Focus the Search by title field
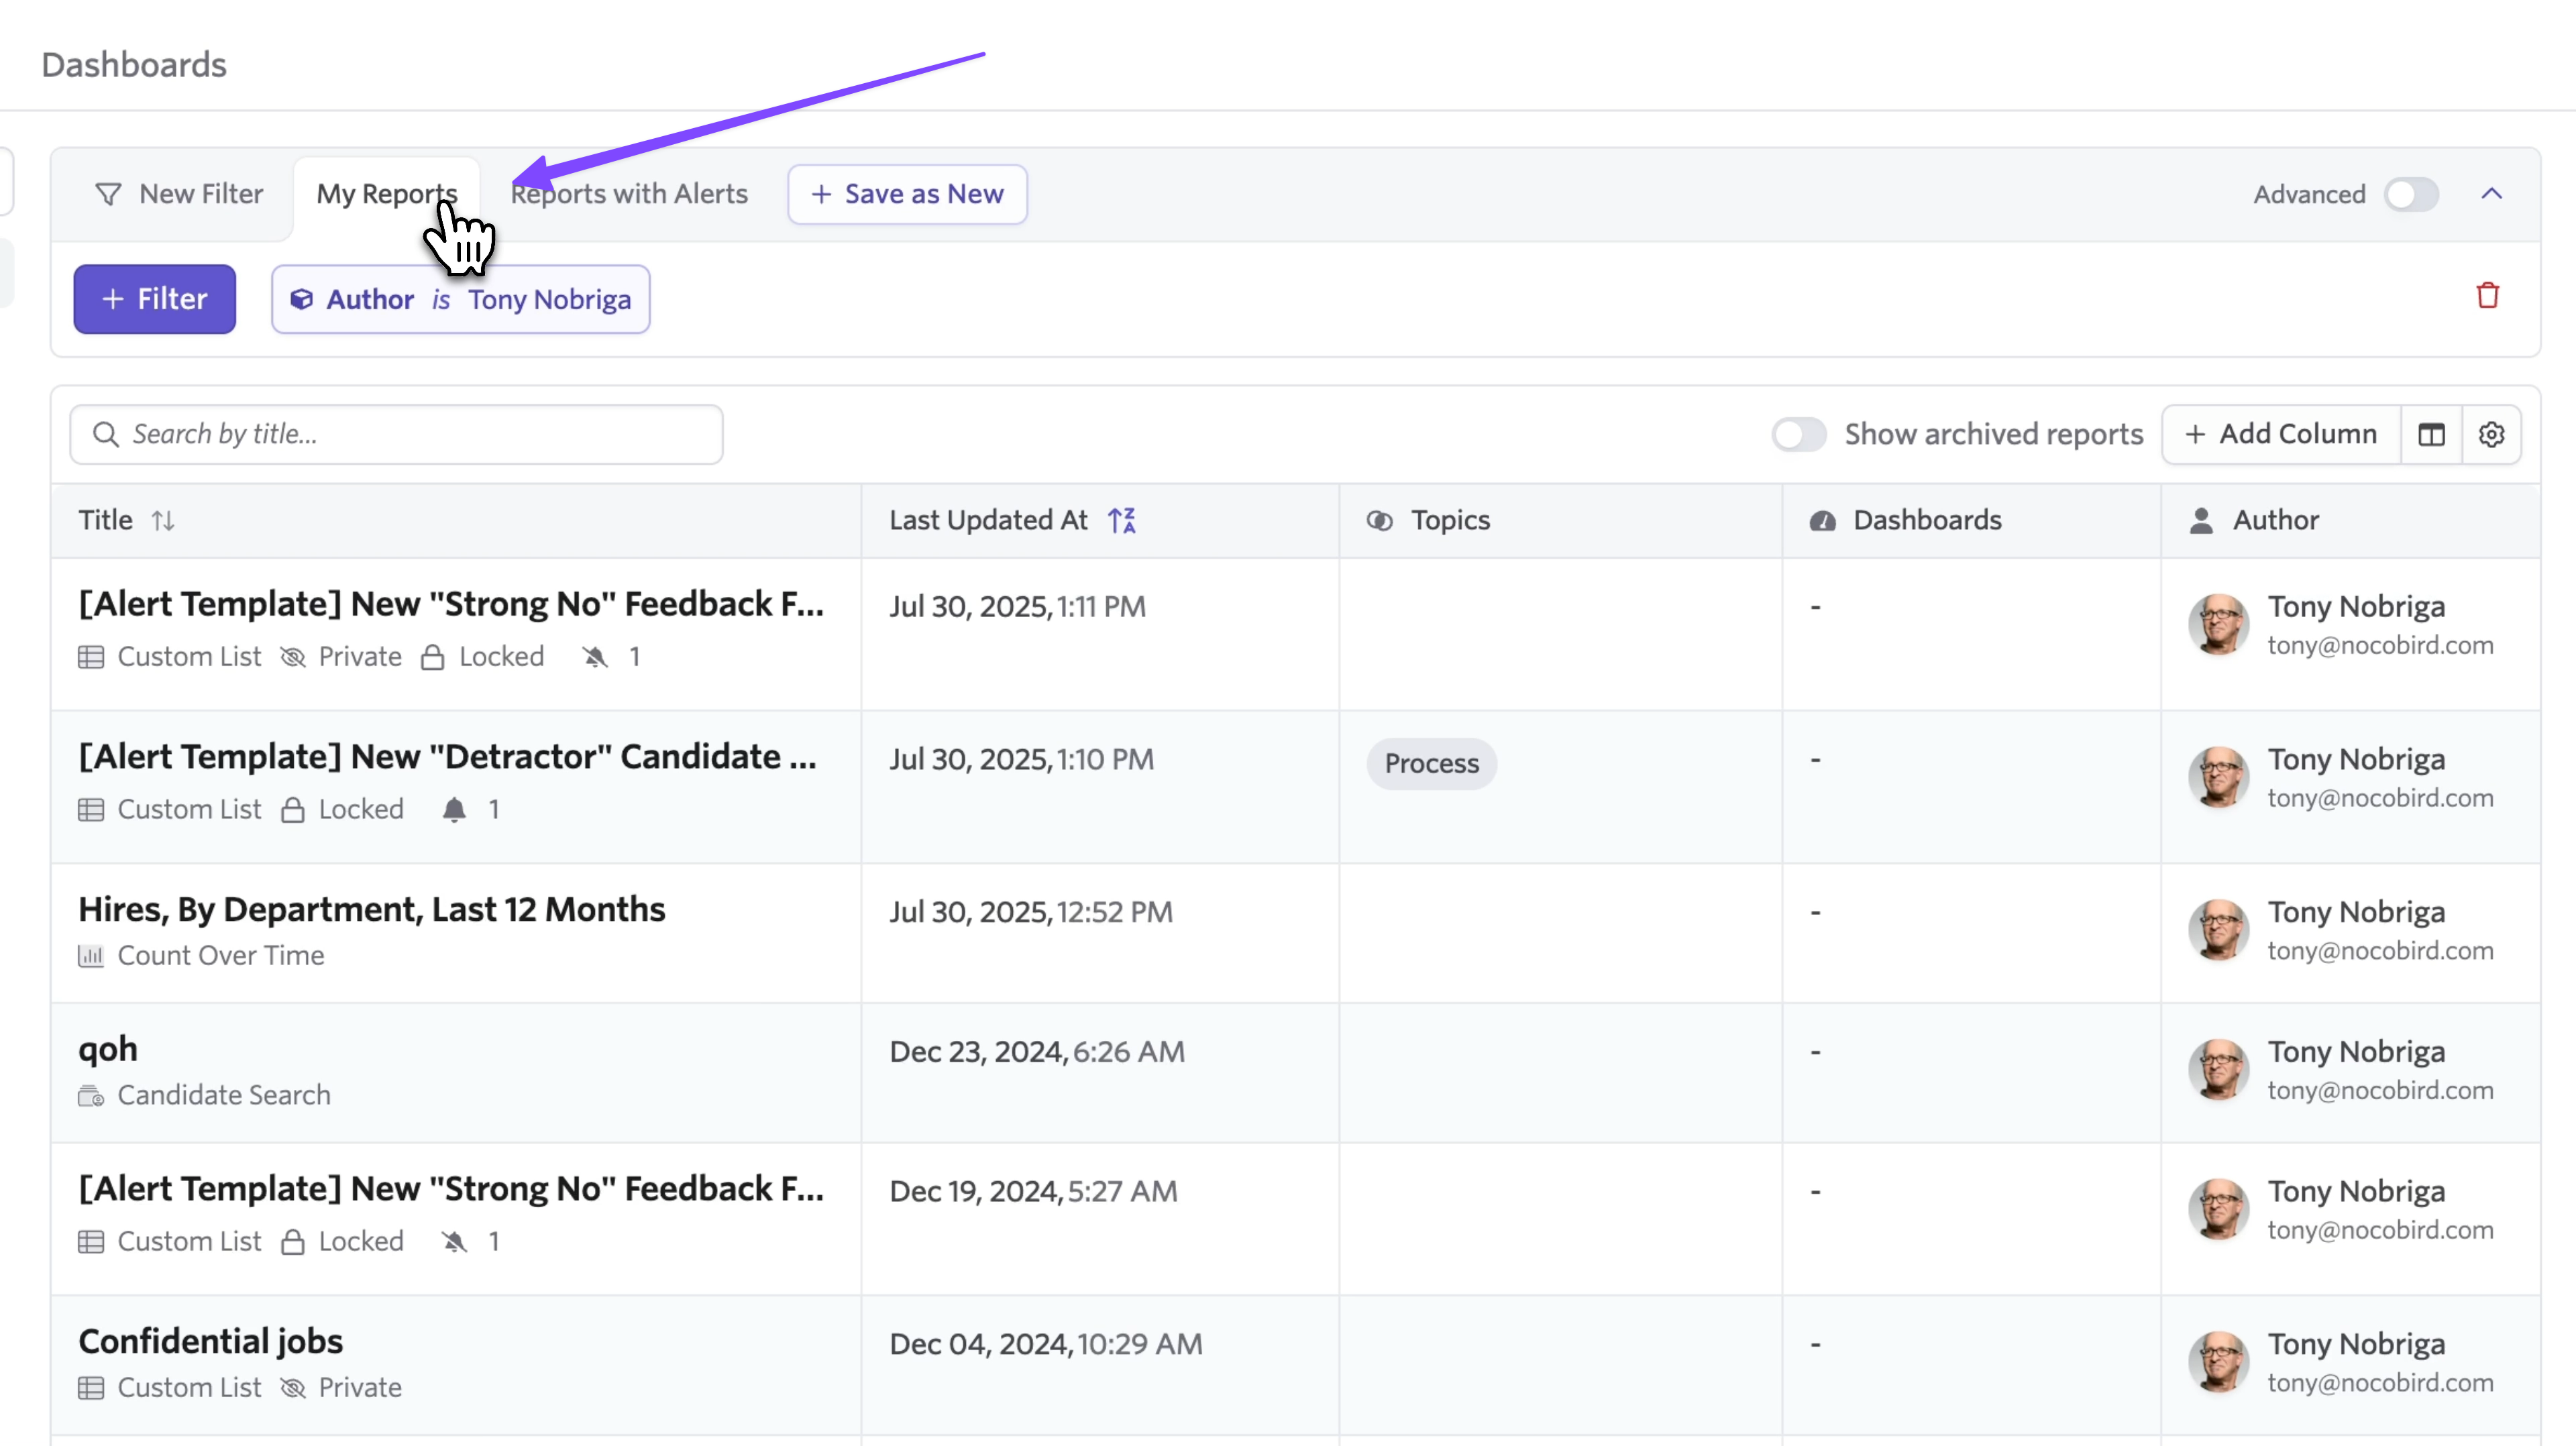 coord(396,434)
